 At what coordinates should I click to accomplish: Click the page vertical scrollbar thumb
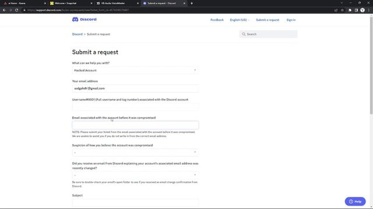[371, 66]
